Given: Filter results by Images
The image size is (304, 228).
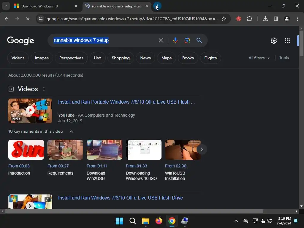Looking at the screenshot, I should pyautogui.click(x=42, y=58).
